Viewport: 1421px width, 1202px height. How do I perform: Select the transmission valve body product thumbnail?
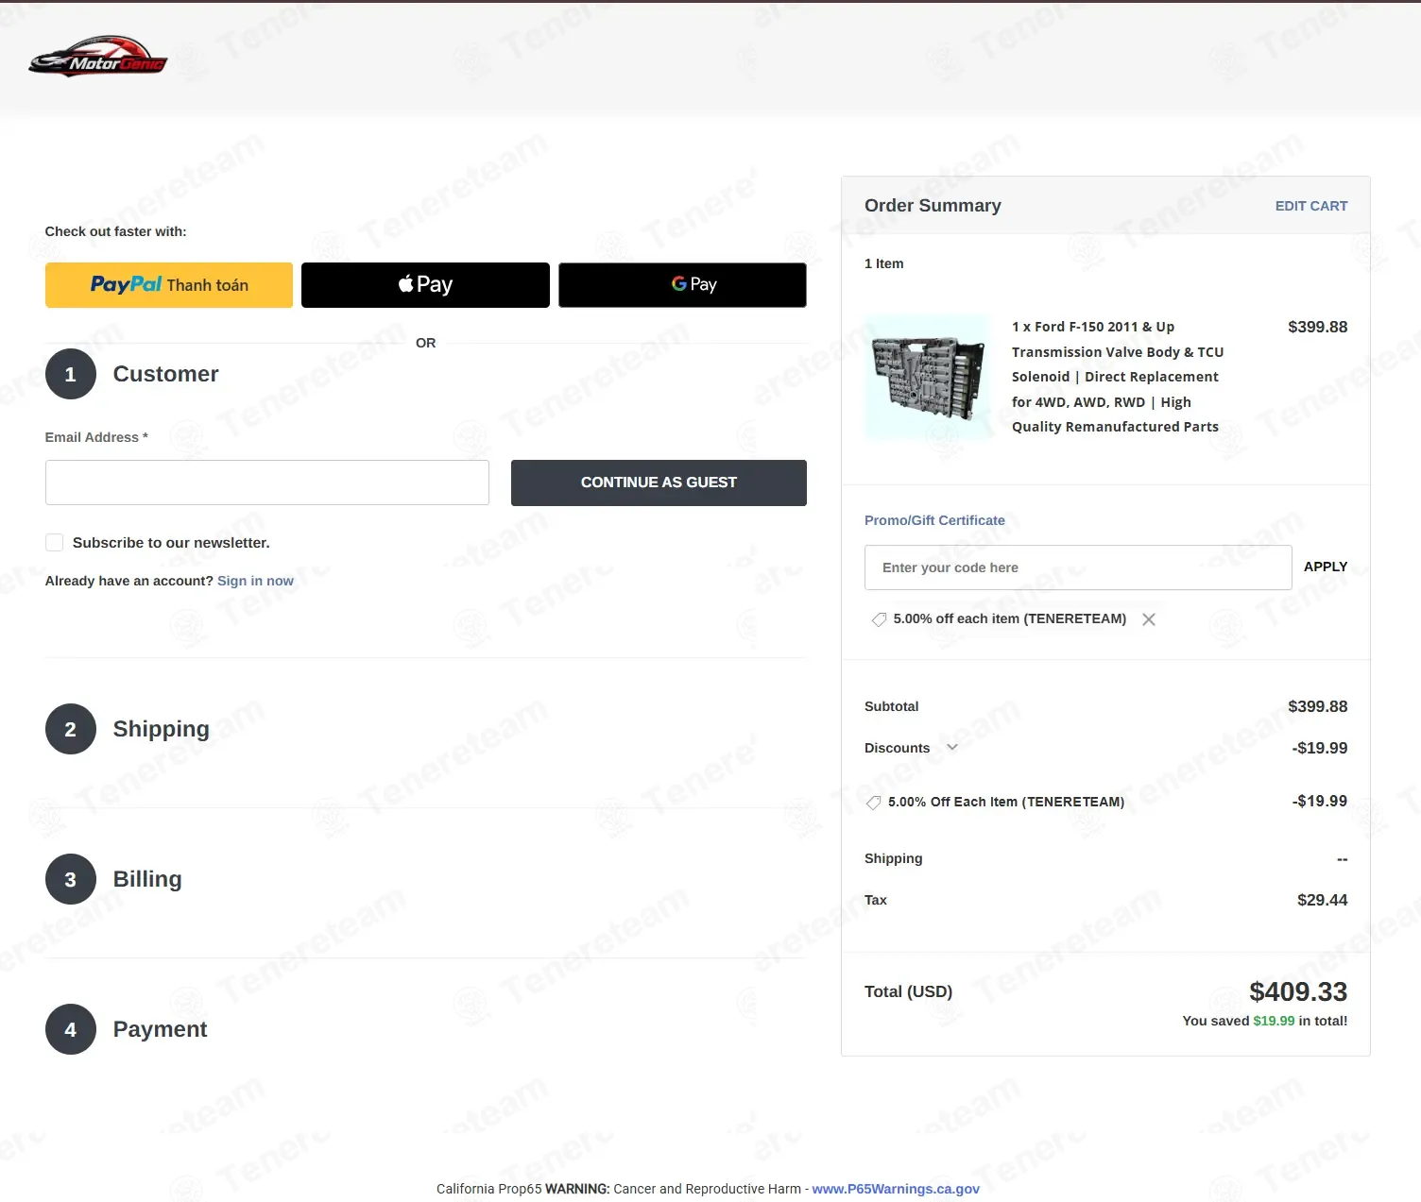tap(929, 378)
